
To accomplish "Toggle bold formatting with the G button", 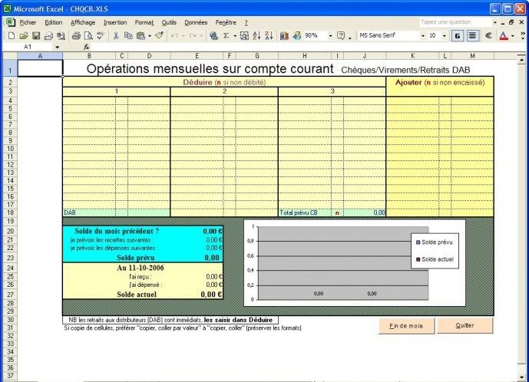I will (457, 35).
